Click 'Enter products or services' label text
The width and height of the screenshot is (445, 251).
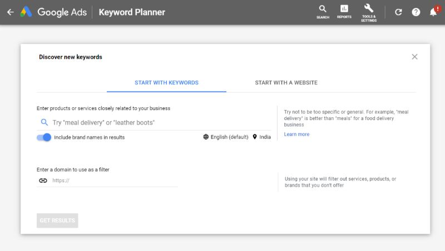[103, 108]
